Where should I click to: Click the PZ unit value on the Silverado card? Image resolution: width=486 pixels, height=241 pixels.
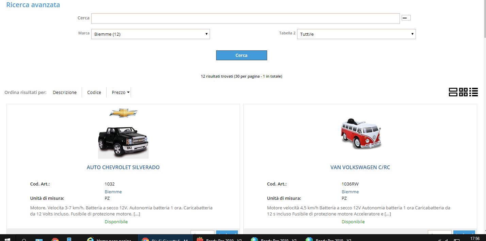(107, 198)
